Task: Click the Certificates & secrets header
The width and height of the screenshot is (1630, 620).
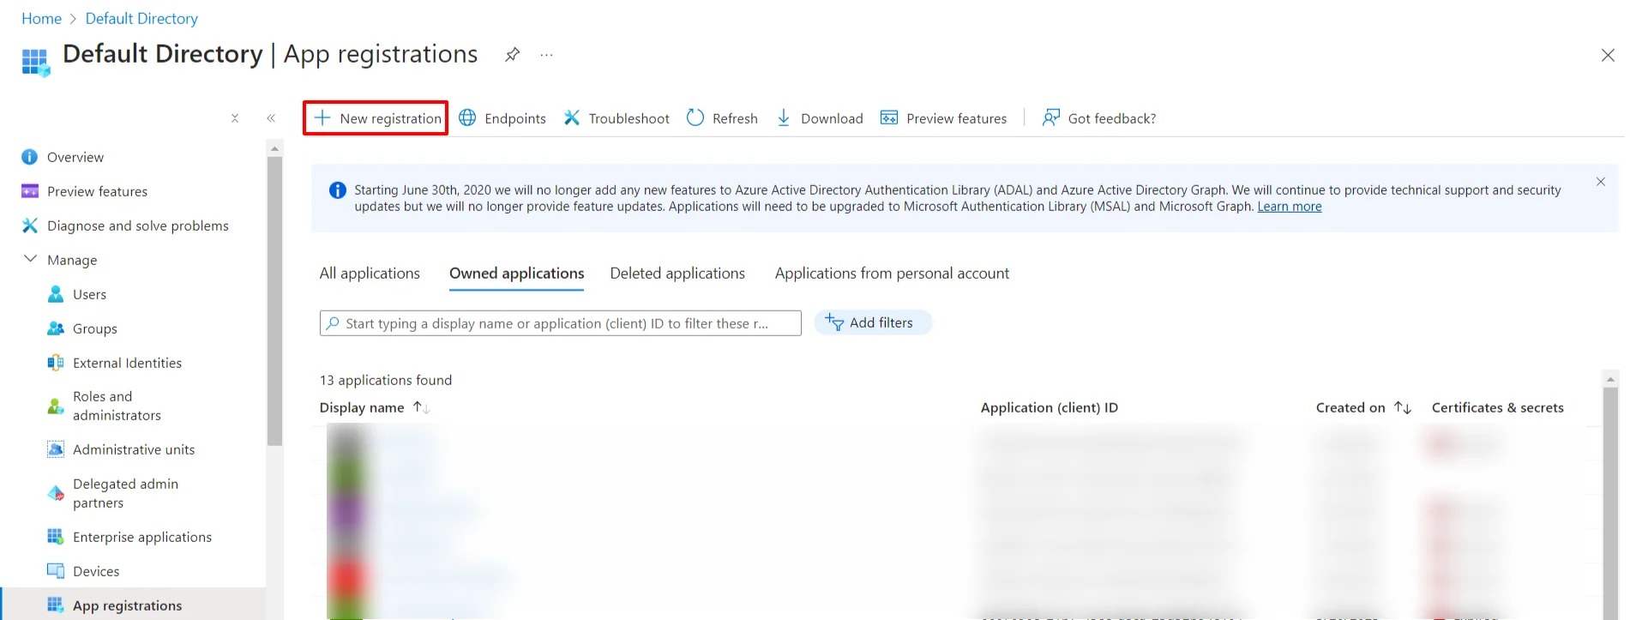Action: click(1498, 407)
